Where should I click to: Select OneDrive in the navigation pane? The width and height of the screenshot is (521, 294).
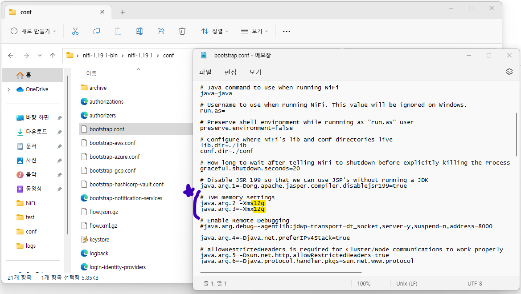point(37,89)
